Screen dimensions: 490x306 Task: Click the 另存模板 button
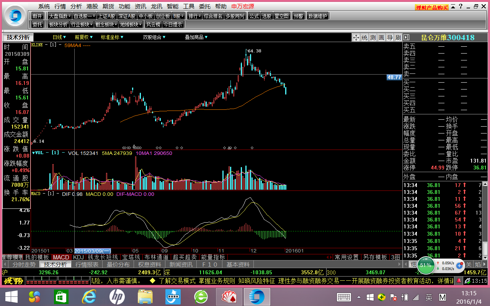[375, 257]
